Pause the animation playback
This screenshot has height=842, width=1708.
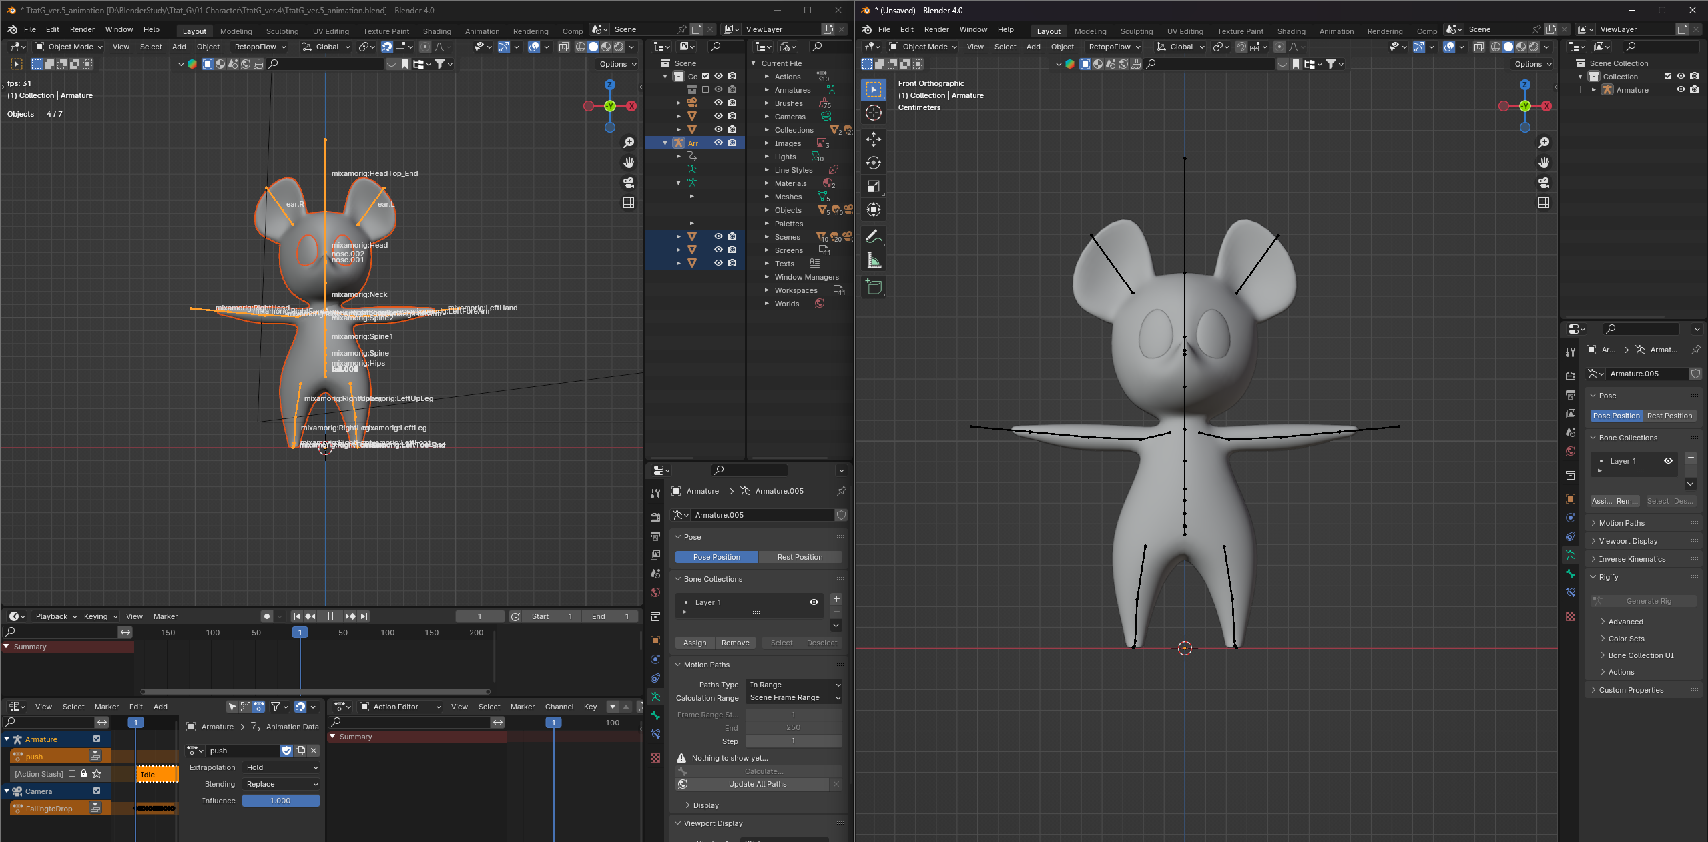click(330, 616)
